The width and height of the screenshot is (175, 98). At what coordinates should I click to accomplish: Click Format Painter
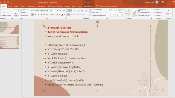coord(6,16)
